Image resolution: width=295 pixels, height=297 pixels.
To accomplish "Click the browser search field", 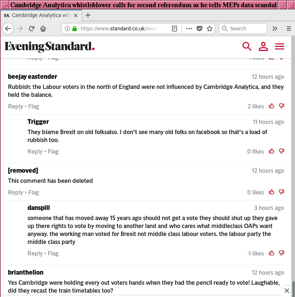I will point(243,29).
